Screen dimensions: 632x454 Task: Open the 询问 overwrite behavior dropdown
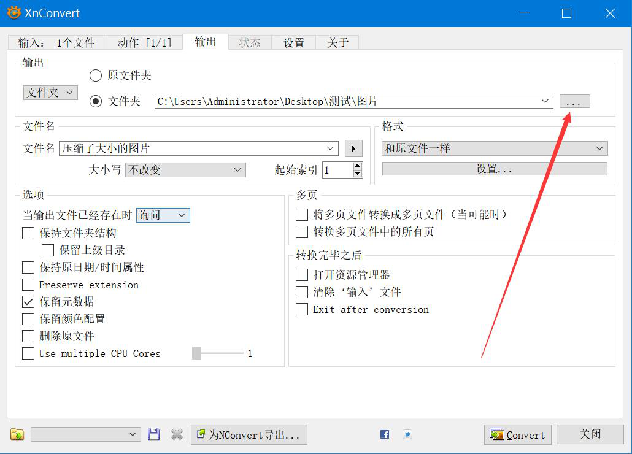(x=163, y=215)
